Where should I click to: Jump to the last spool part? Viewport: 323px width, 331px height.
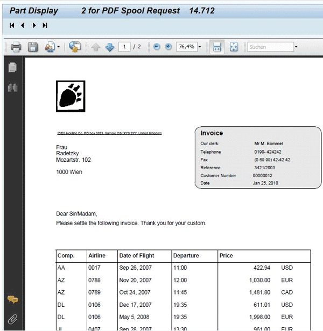pos(45,25)
